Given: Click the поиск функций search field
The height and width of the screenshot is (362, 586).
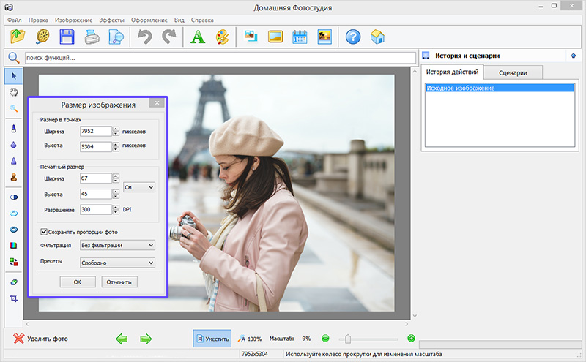Looking at the screenshot, I should pos(220,58).
